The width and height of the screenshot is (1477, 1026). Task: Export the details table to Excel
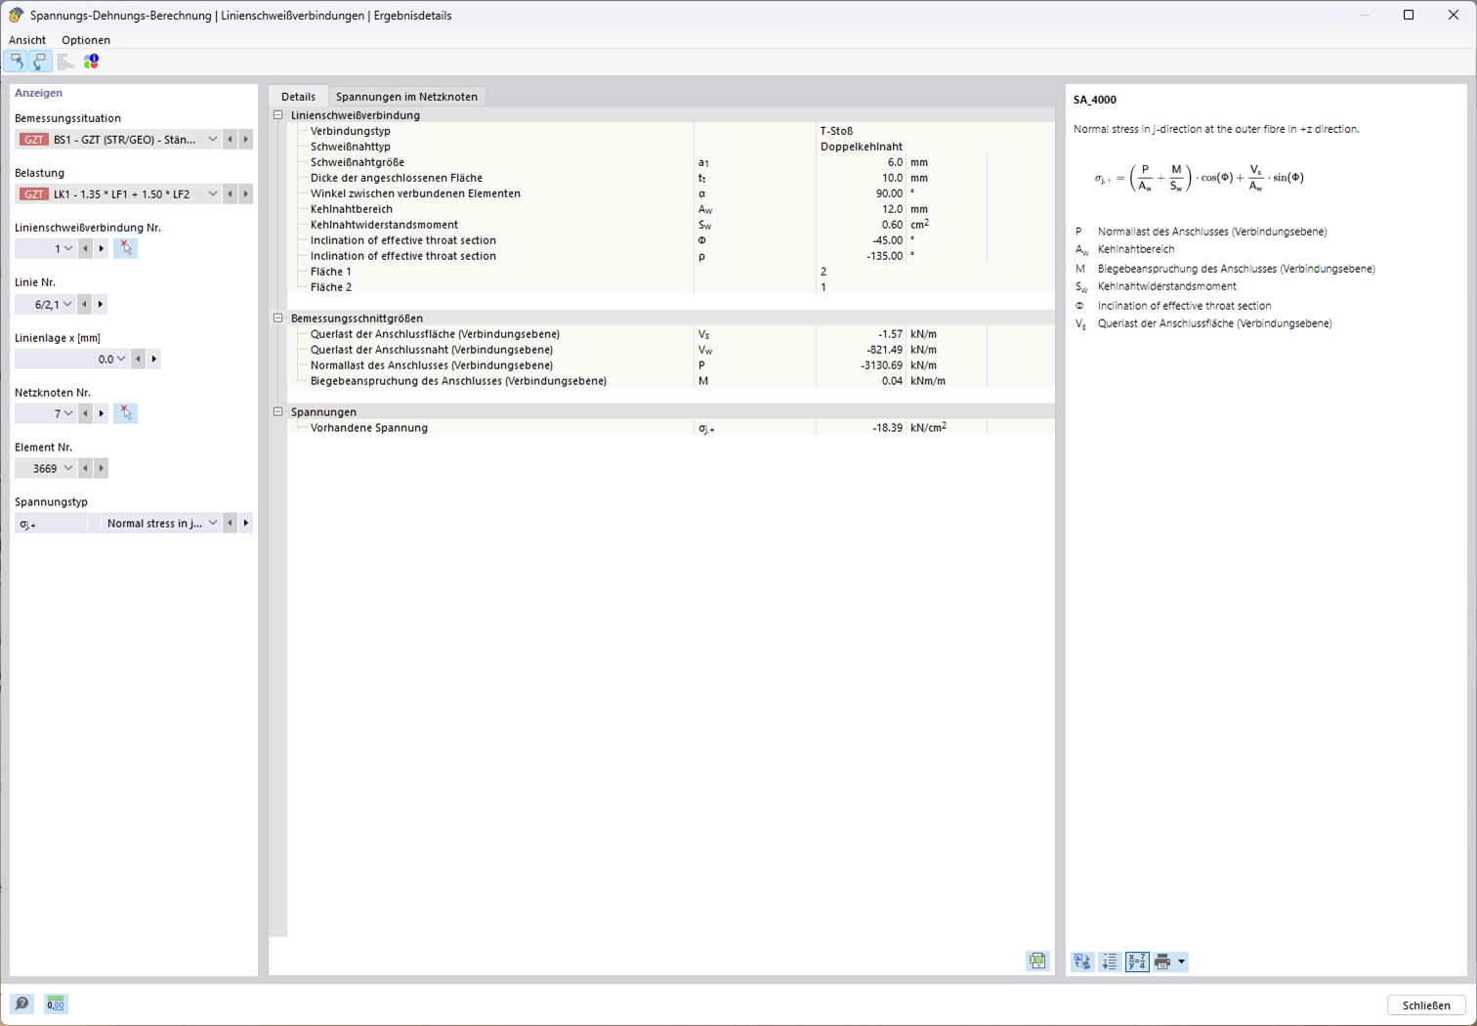tap(1037, 962)
